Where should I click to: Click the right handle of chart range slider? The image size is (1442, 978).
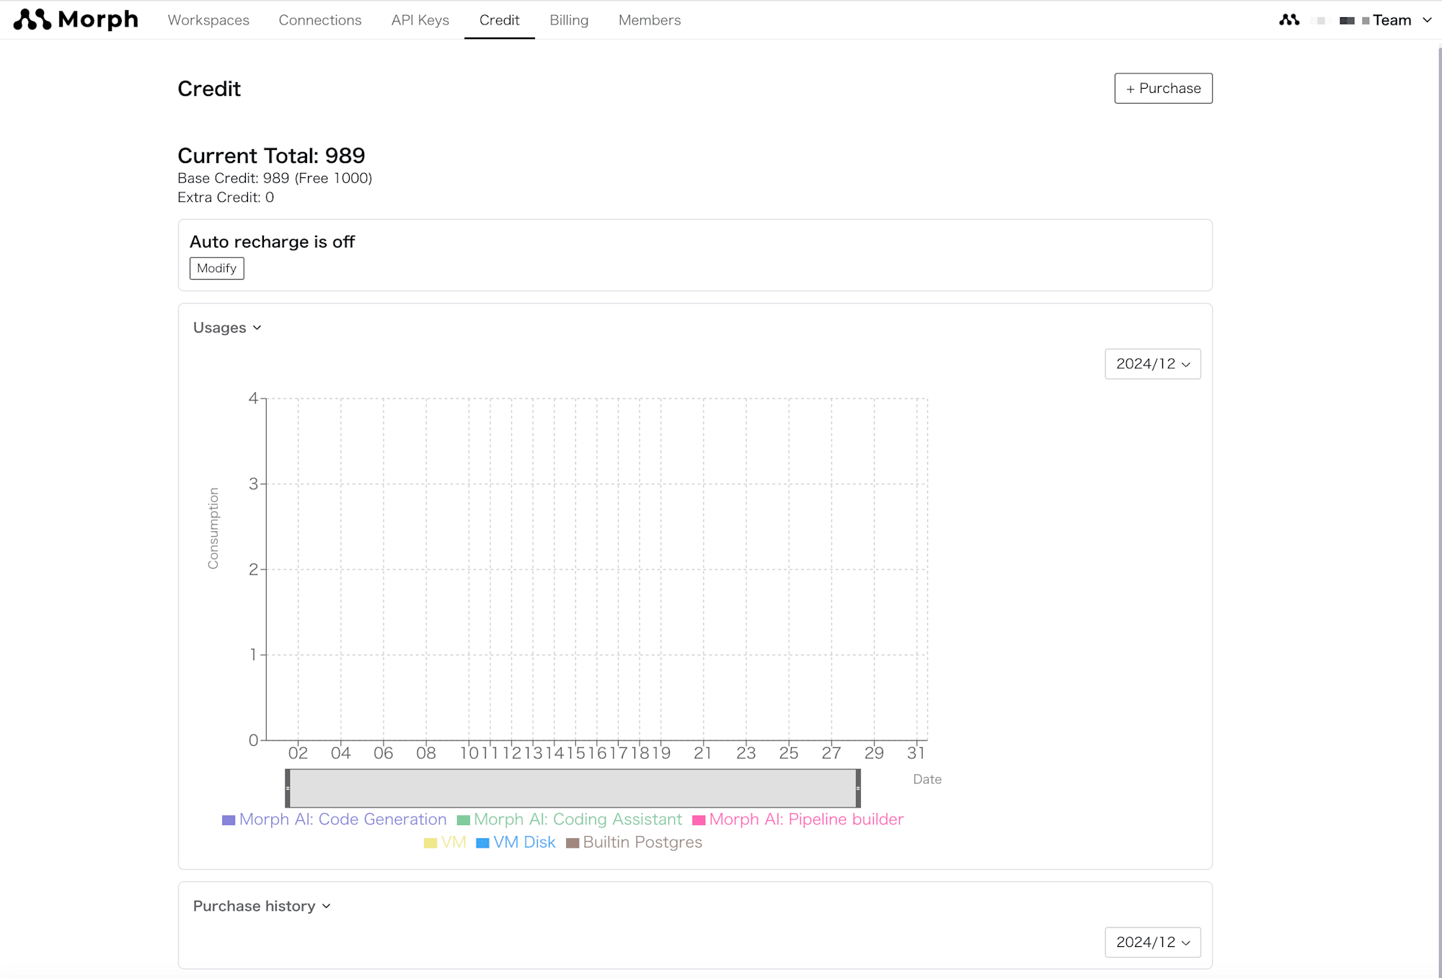point(858,788)
